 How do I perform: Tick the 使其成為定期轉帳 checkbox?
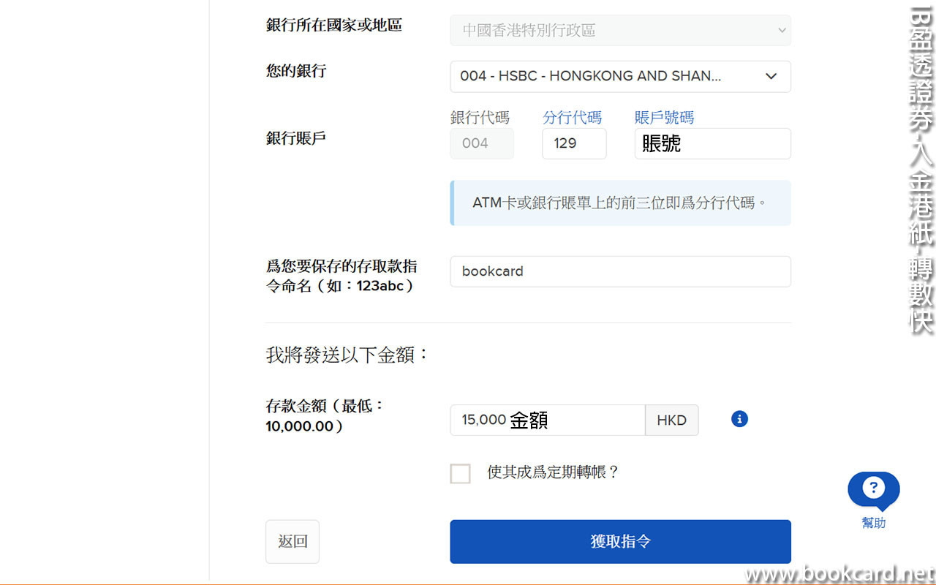(460, 473)
